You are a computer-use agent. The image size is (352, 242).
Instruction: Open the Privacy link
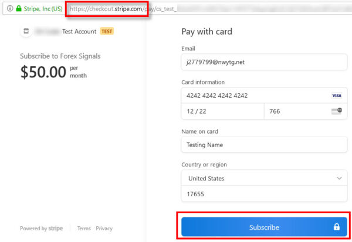coord(104,229)
